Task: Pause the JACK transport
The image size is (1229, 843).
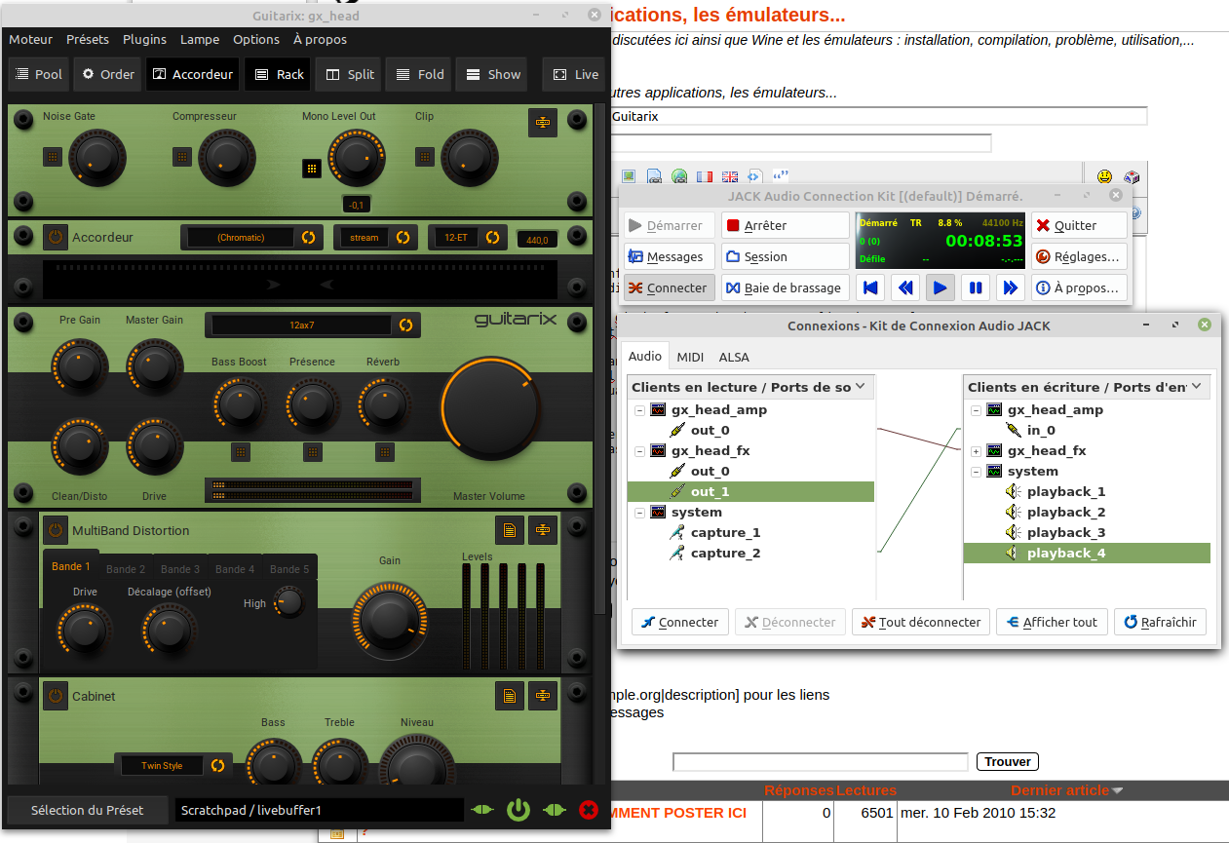Action: 976,287
